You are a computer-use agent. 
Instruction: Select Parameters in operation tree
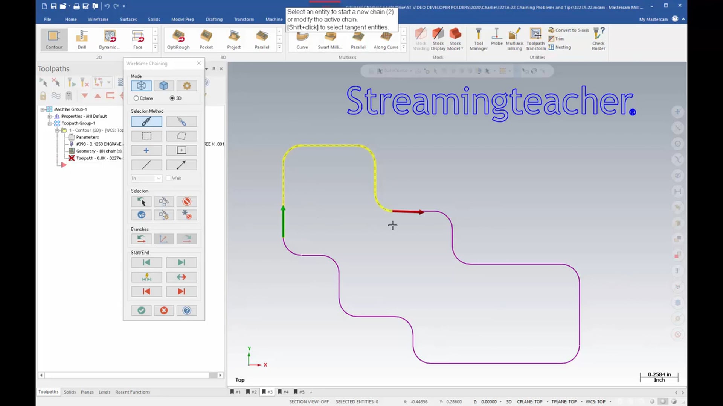click(87, 137)
